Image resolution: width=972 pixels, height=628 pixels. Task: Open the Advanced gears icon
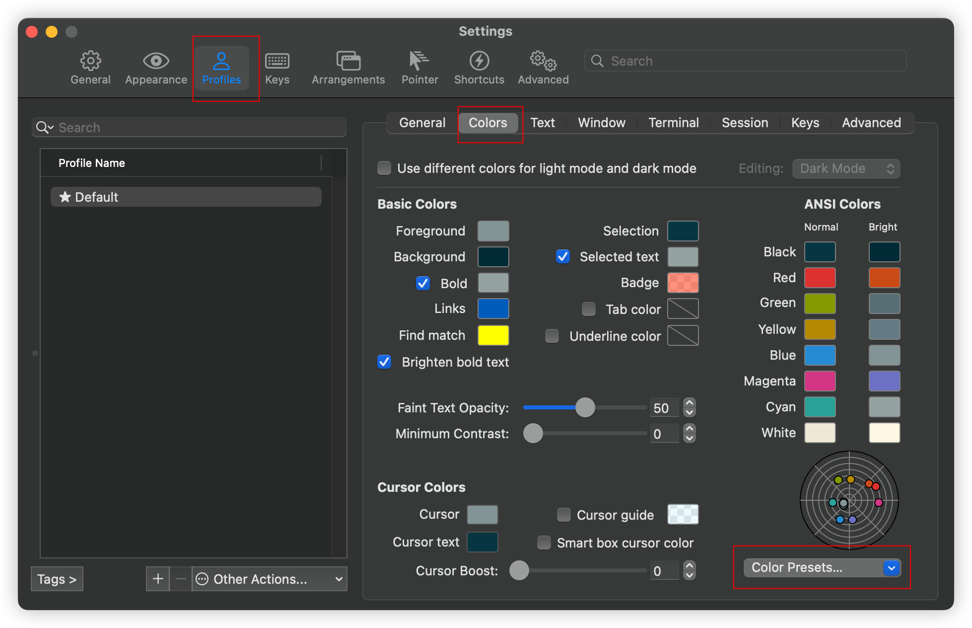[x=543, y=61]
